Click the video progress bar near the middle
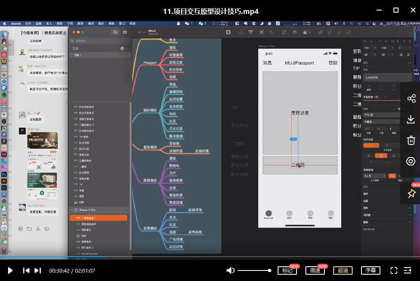Viewport: 420px width, 281px height. pos(210,257)
